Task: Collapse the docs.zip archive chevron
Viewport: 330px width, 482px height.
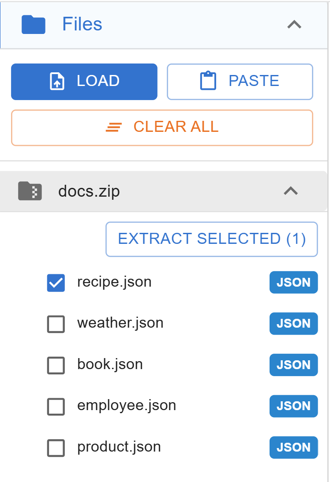Action: click(291, 191)
